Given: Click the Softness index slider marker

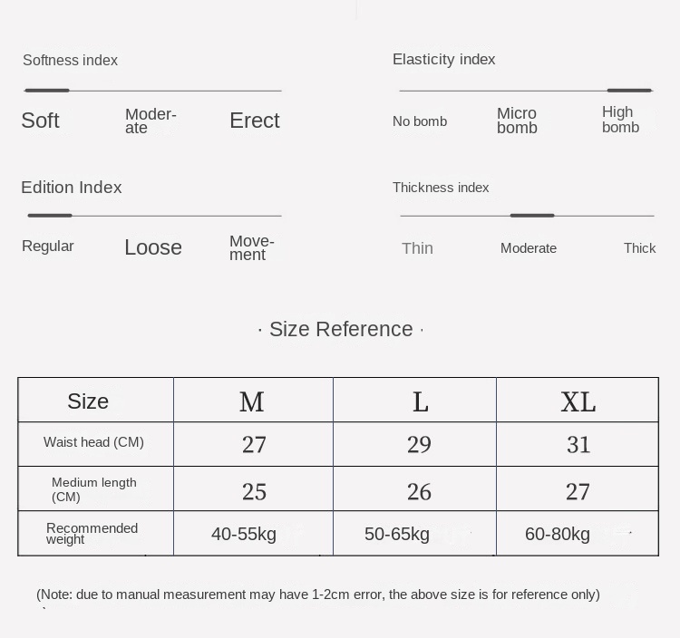Looking at the screenshot, I should pyautogui.click(x=47, y=91).
